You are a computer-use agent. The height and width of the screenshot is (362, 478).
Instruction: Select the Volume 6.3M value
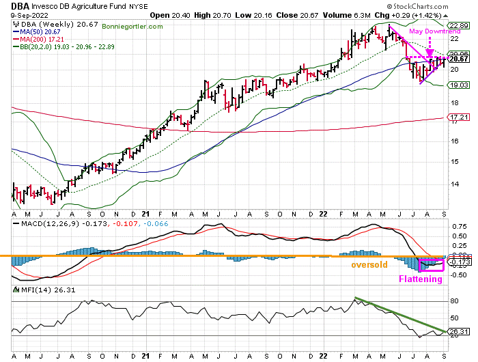(x=347, y=15)
